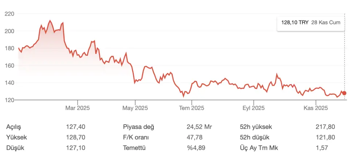This screenshot has height=161, width=349.
Task: Click the 120 price axis label
Action: (x=9, y=100)
